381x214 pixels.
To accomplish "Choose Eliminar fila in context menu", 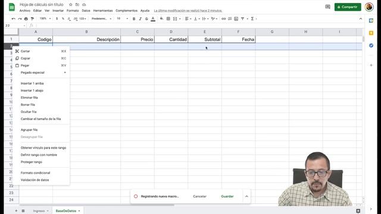I will pos(42,97).
